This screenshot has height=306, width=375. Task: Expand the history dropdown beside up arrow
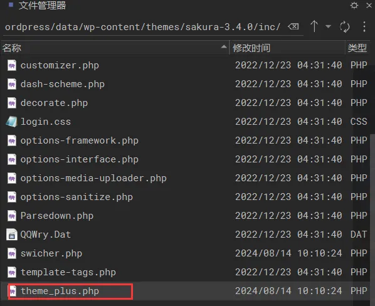click(328, 26)
